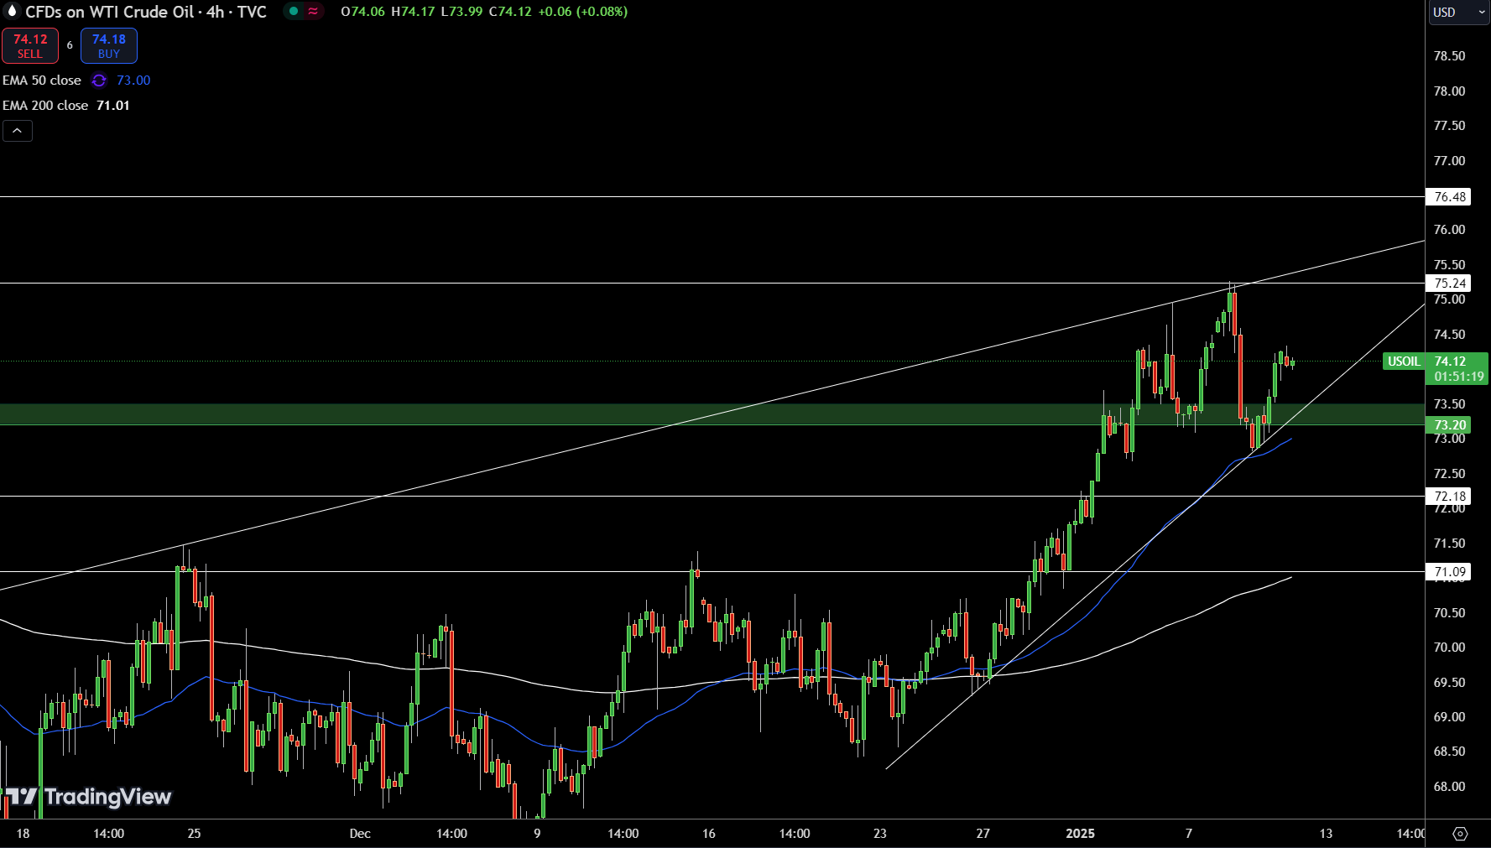This screenshot has height=848, width=1491.
Task: Click the green market status dot
Action: coord(294,12)
